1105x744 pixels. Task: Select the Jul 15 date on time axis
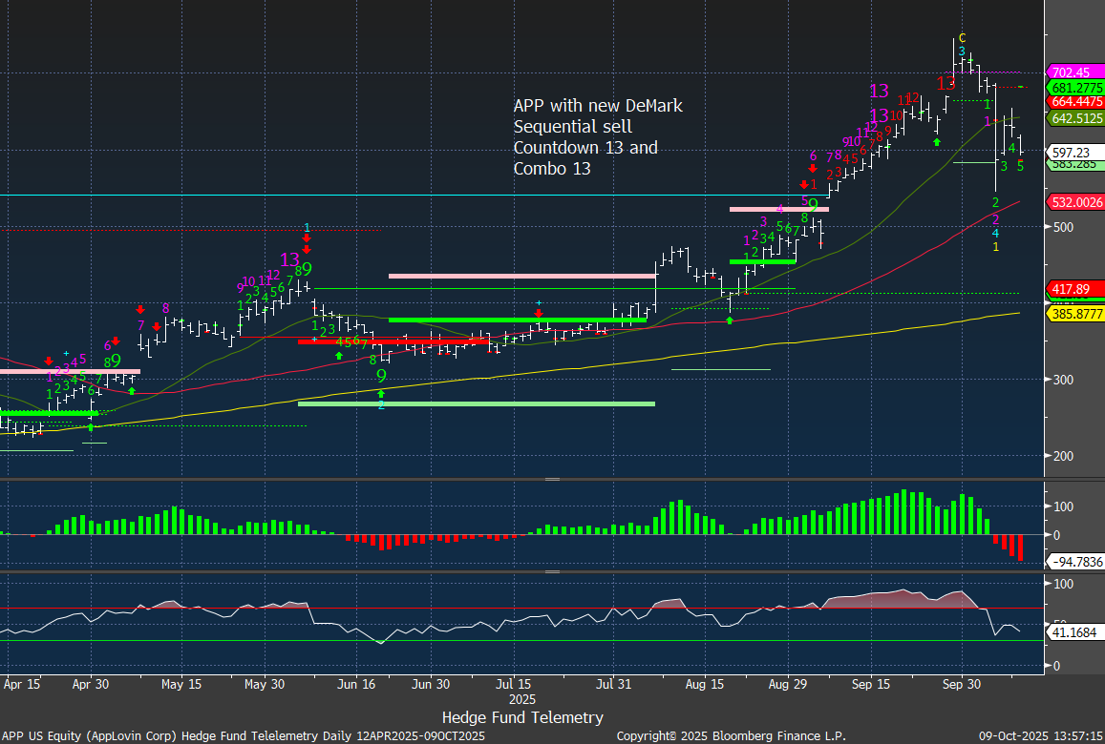tap(514, 684)
